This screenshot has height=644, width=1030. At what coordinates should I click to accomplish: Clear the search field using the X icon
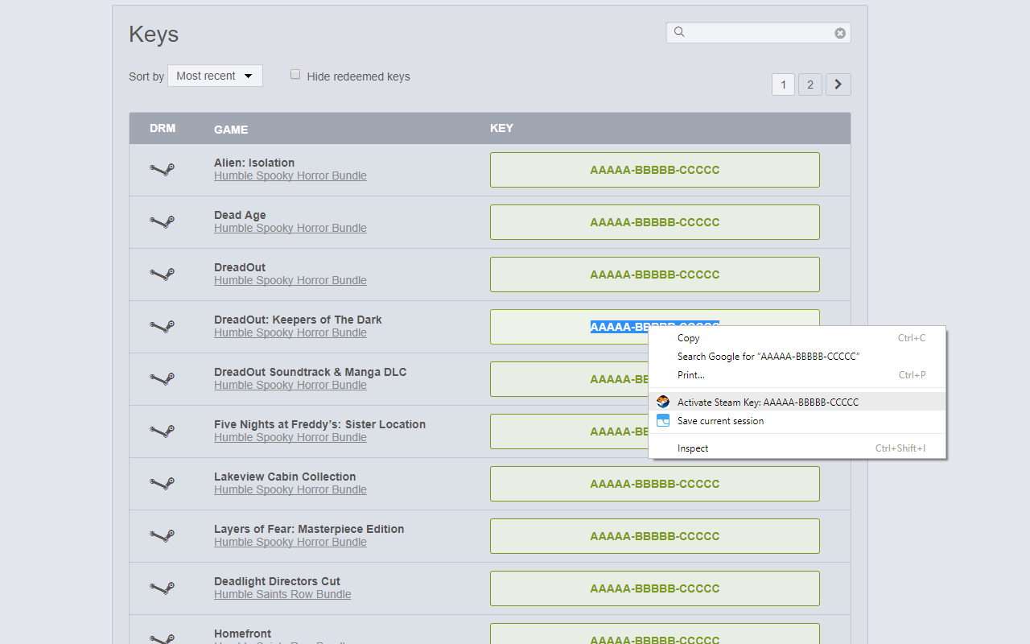point(839,32)
